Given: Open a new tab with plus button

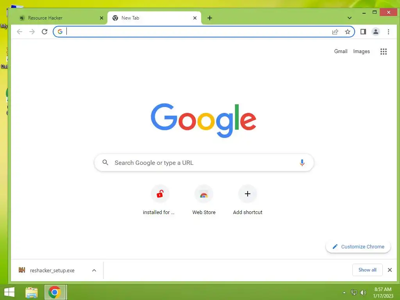Looking at the screenshot, I should coord(210,18).
